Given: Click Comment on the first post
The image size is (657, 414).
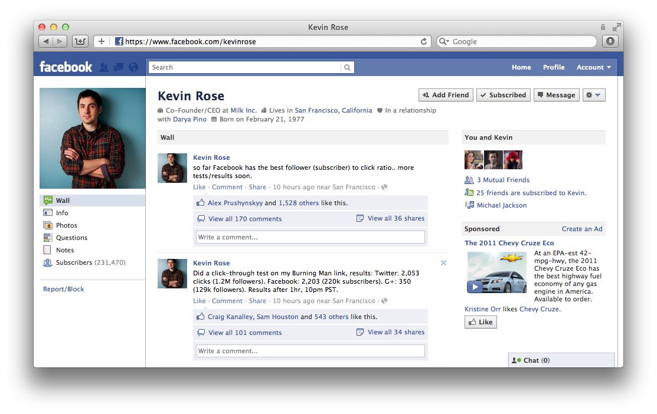Looking at the screenshot, I should pos(227,187).
